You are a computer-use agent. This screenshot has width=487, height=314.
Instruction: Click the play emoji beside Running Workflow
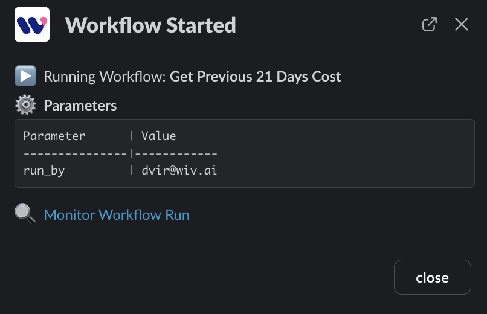tap(25, 77)
